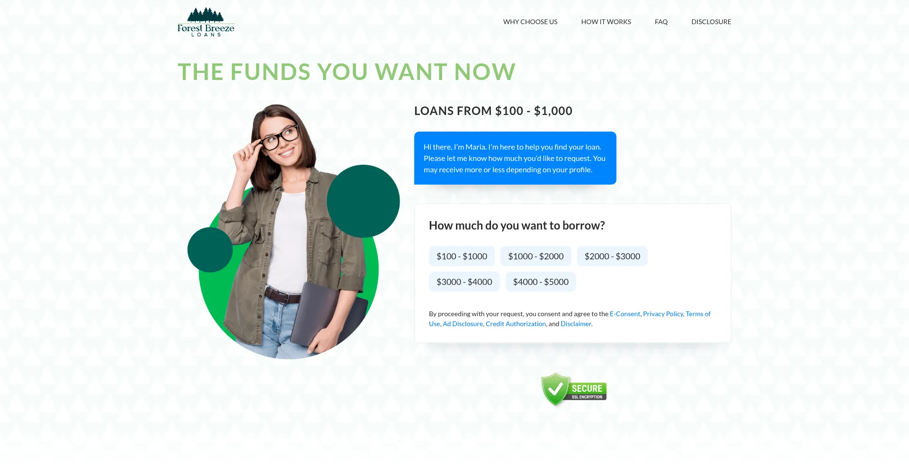Open the Ad Disclosure link
The width and height of the screenshot is (909, 470).
[463, 324]
